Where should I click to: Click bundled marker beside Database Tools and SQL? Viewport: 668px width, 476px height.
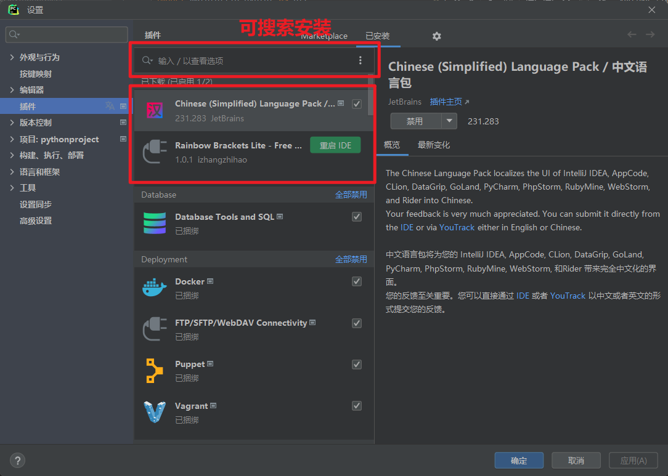pyautogui.click(x=280, y=217)
